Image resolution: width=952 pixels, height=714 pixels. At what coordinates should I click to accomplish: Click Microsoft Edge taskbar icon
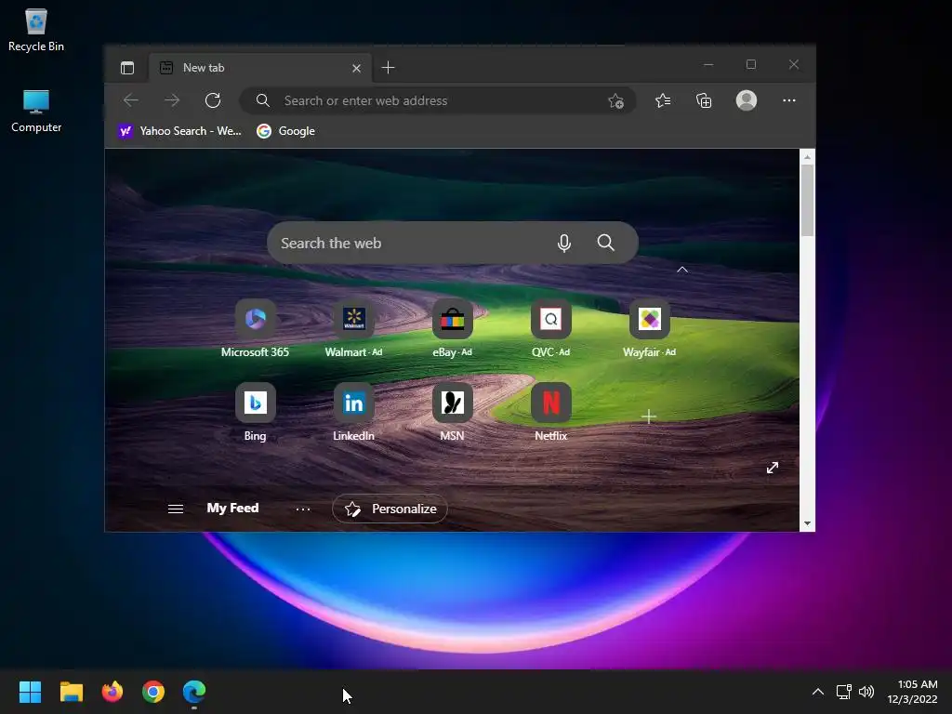coord(194,692)
